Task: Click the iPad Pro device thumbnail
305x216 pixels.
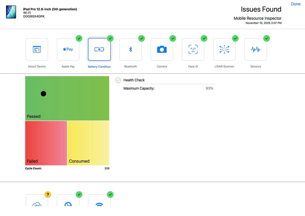Action: [x=11, y=12]
